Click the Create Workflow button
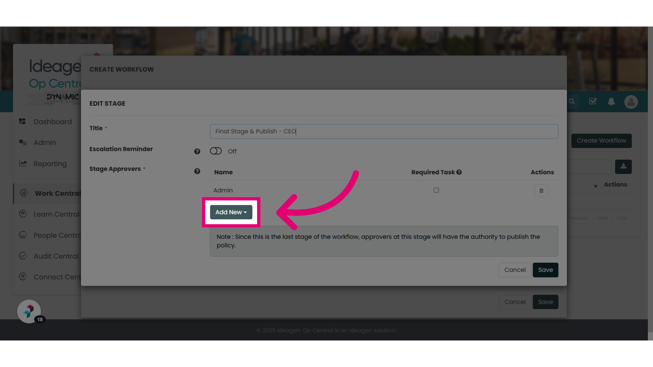This screenshot has width=653, height=367. [x=601, y=141]
